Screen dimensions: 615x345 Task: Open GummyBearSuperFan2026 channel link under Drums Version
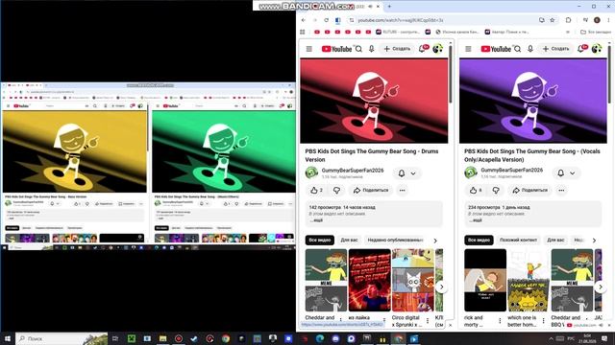(353, 171)
